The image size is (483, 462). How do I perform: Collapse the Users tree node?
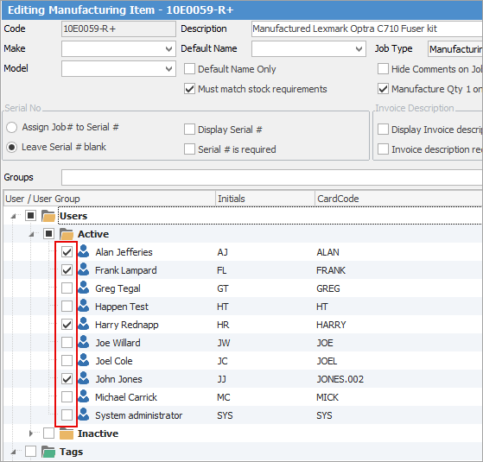[13, 217]
